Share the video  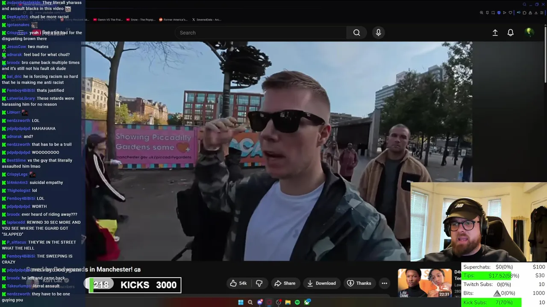[285, 283]
